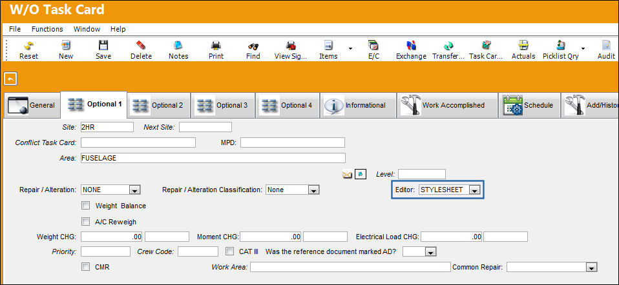Click the Next Site input field
Image resolution: width=619 pixels, height=285 pixels.
point(205,127)
